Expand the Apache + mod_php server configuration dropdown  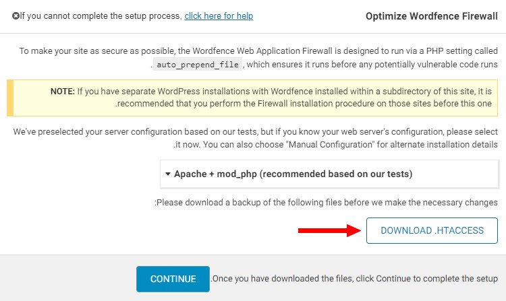pyautogui.click(x=329, y=174)
